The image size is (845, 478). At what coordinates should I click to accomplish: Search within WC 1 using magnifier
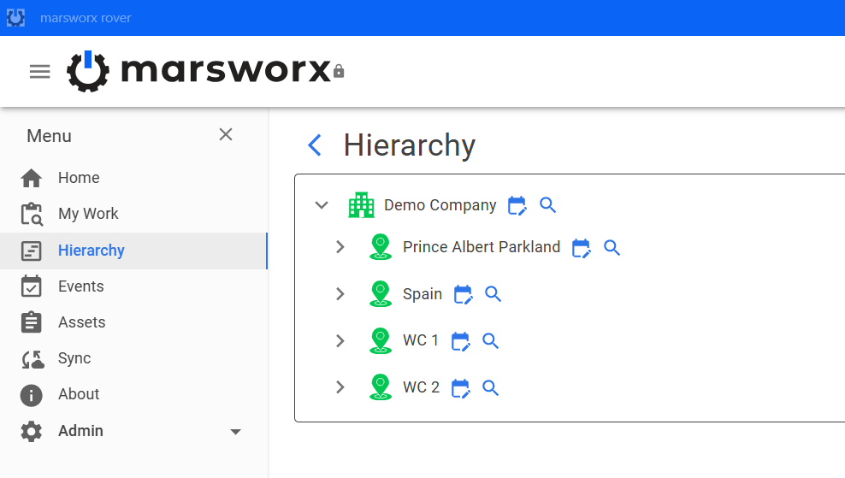click(490, 341)
